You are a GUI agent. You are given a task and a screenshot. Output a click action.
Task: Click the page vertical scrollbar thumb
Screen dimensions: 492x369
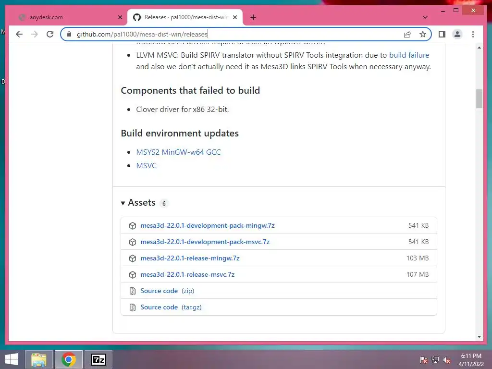479,99
